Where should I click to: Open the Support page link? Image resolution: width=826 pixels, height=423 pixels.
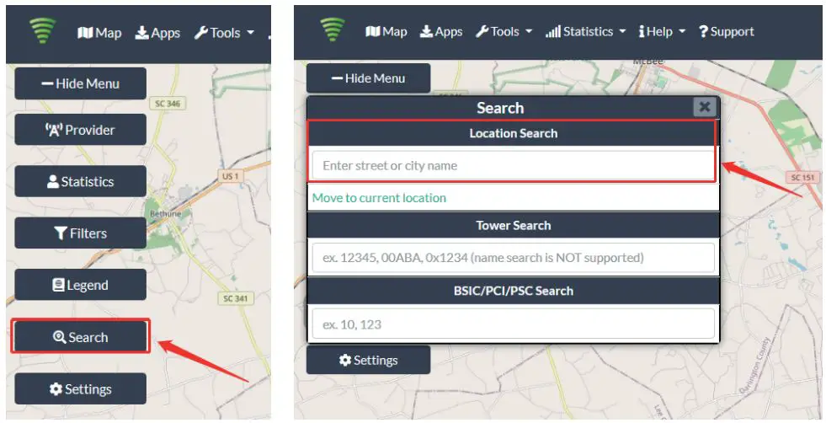(727, 32)
